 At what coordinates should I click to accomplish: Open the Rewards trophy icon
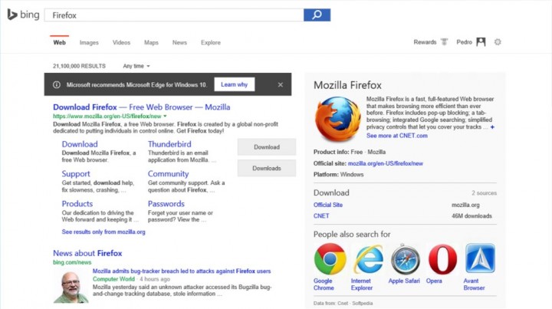444,42
